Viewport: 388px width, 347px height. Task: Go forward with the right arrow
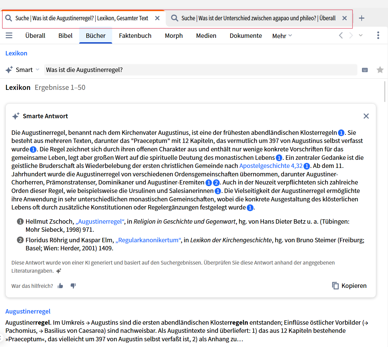[351, 35]
